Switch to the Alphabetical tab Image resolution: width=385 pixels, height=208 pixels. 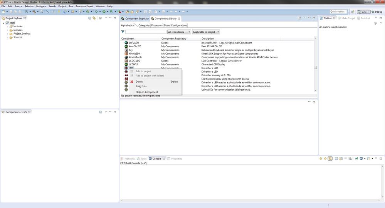click(128, 25)
